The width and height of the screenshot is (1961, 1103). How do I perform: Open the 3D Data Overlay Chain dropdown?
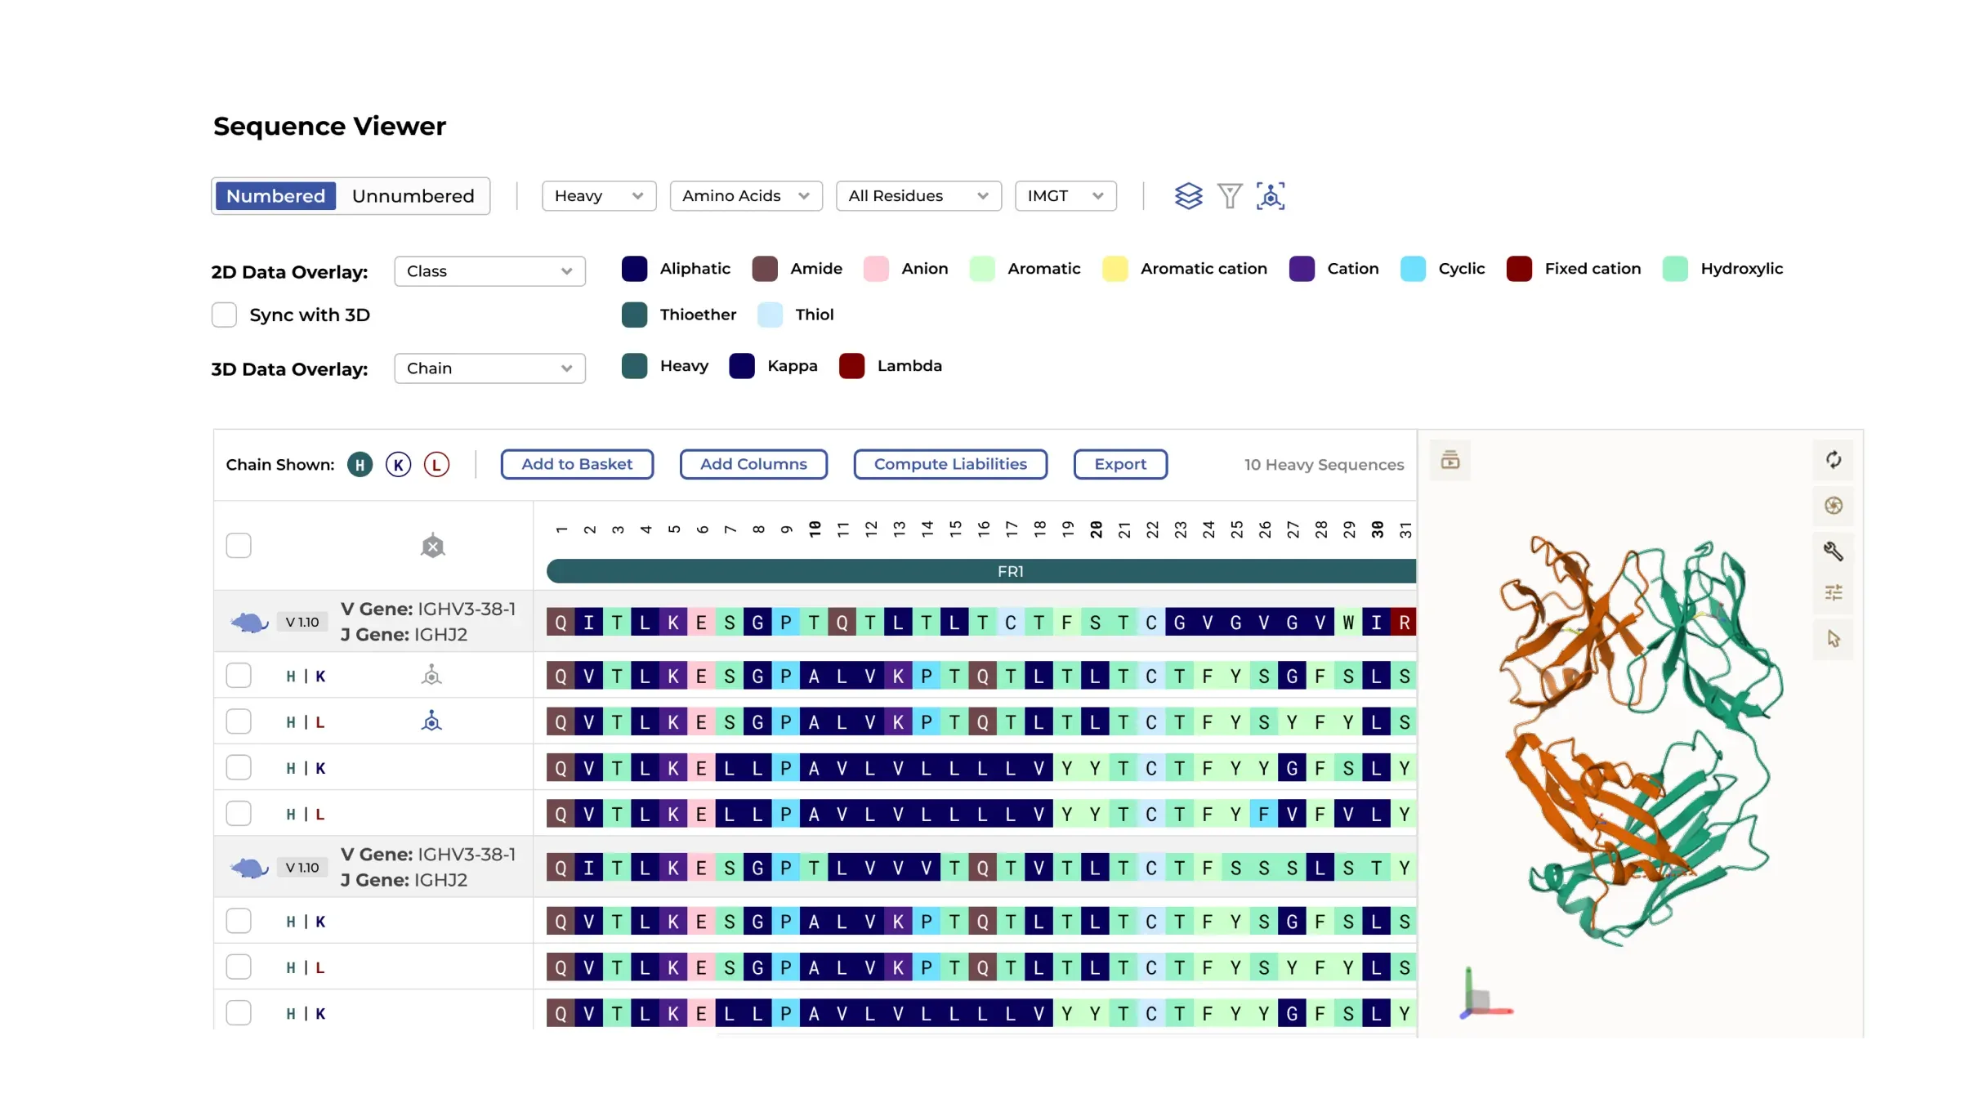pyautogui.click(x=489, y=368)
